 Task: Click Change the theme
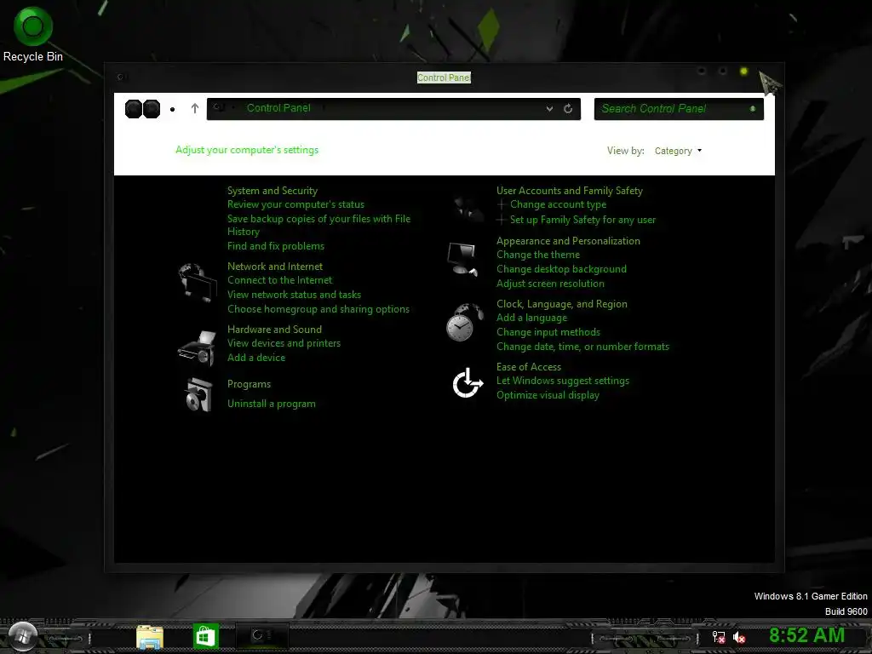point(538,255)
